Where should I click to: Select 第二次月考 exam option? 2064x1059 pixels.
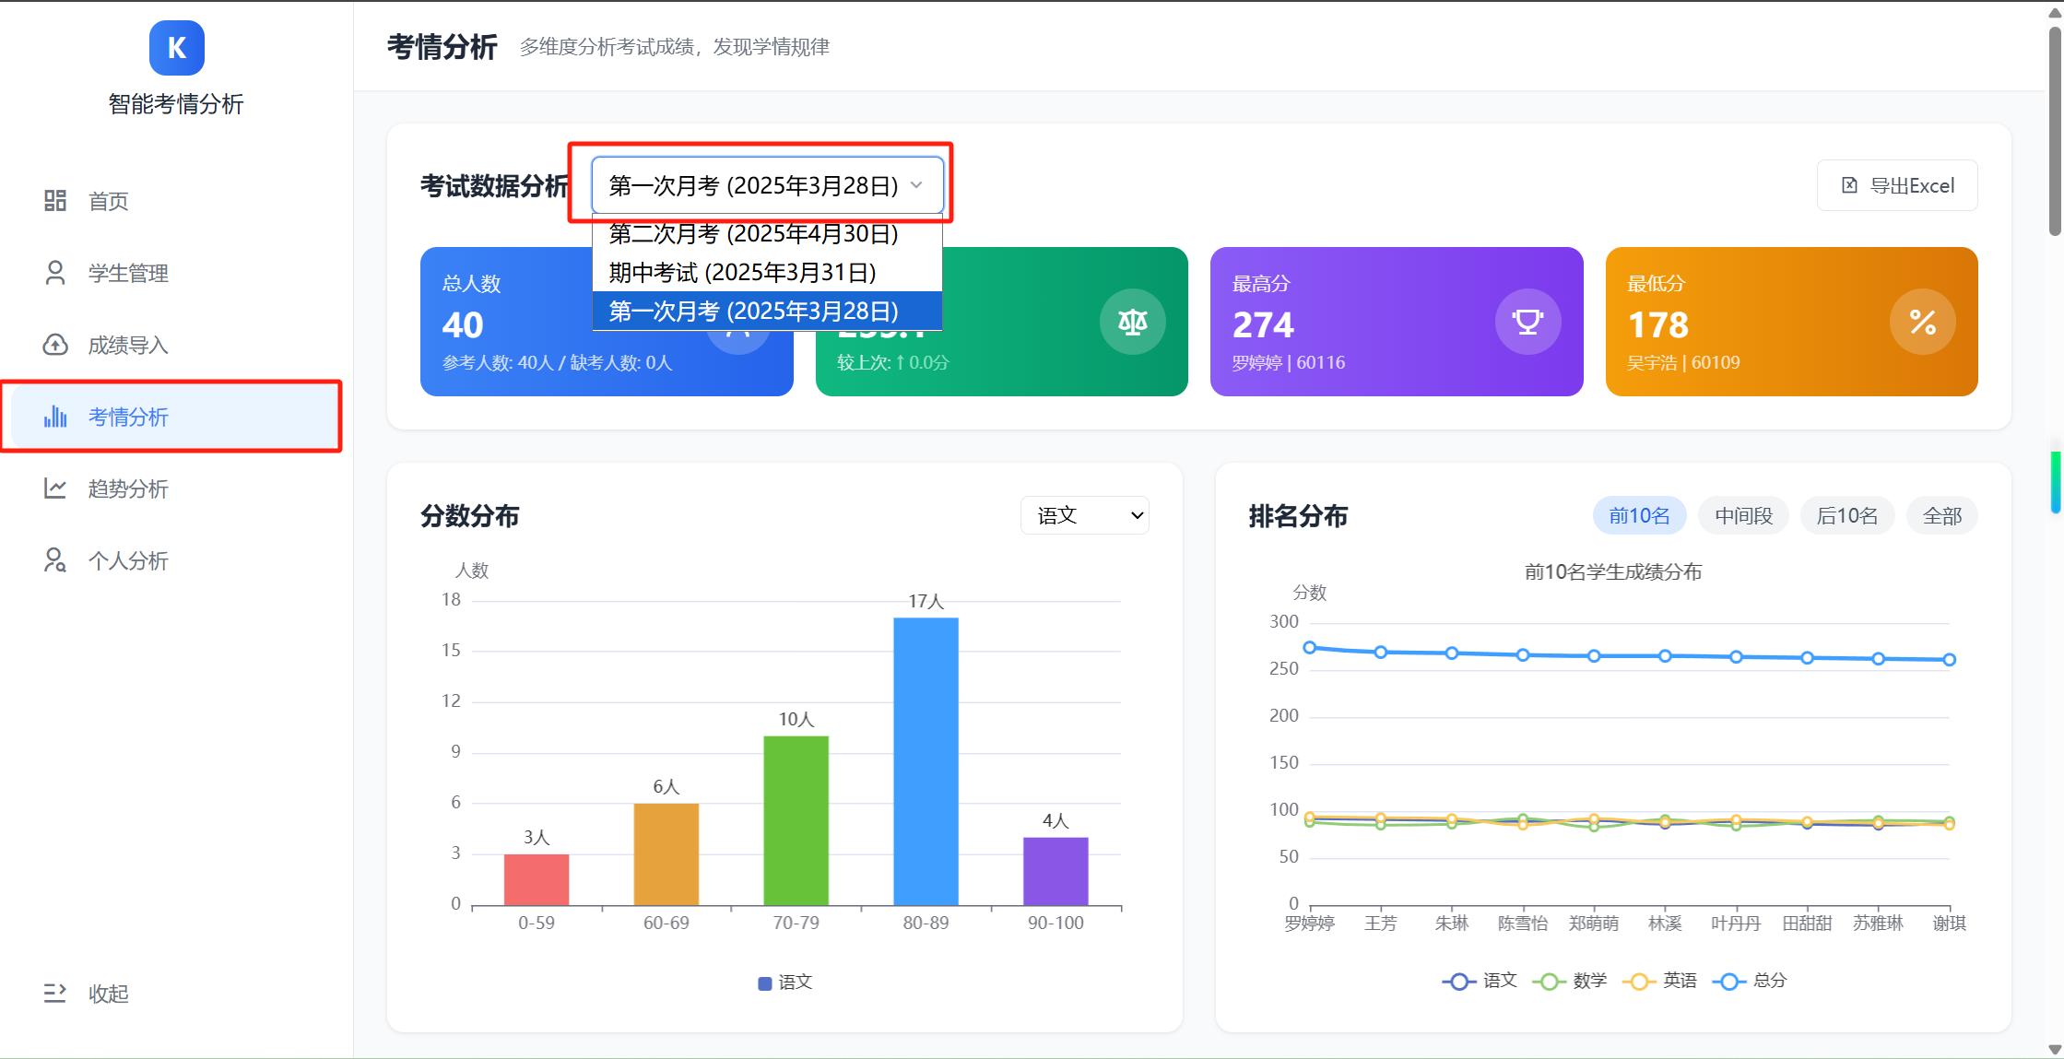coord(752,234)
